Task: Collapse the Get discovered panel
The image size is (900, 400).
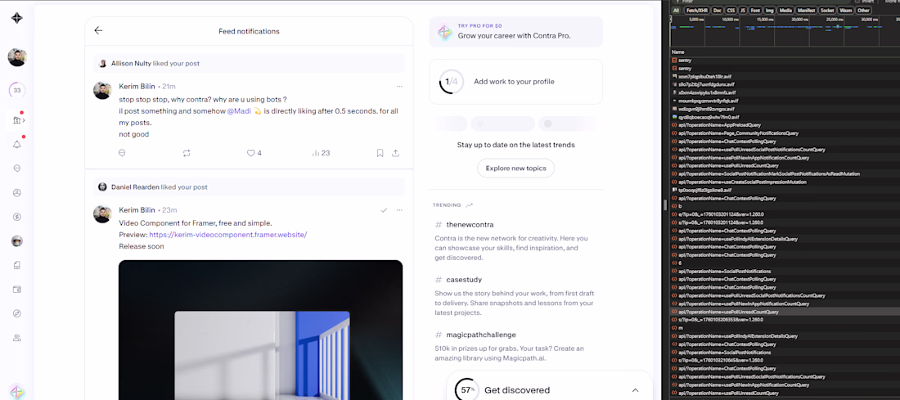Action: pos(634,390)
